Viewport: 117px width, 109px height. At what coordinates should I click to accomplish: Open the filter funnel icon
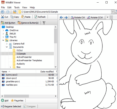tap(44, 23)
